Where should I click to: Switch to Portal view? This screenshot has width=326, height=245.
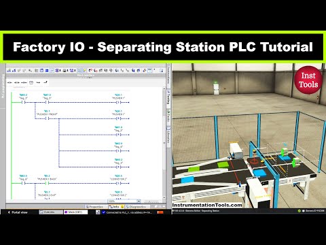(x=18, y=212)
